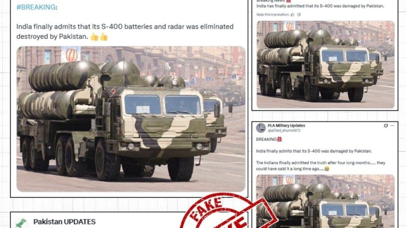Click the red siren emoji after BREAKING
The image size is (406, 228).
click(x=280, y=139)
